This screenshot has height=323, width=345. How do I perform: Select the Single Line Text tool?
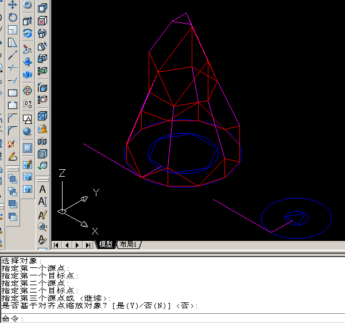[x=42, y=201]
